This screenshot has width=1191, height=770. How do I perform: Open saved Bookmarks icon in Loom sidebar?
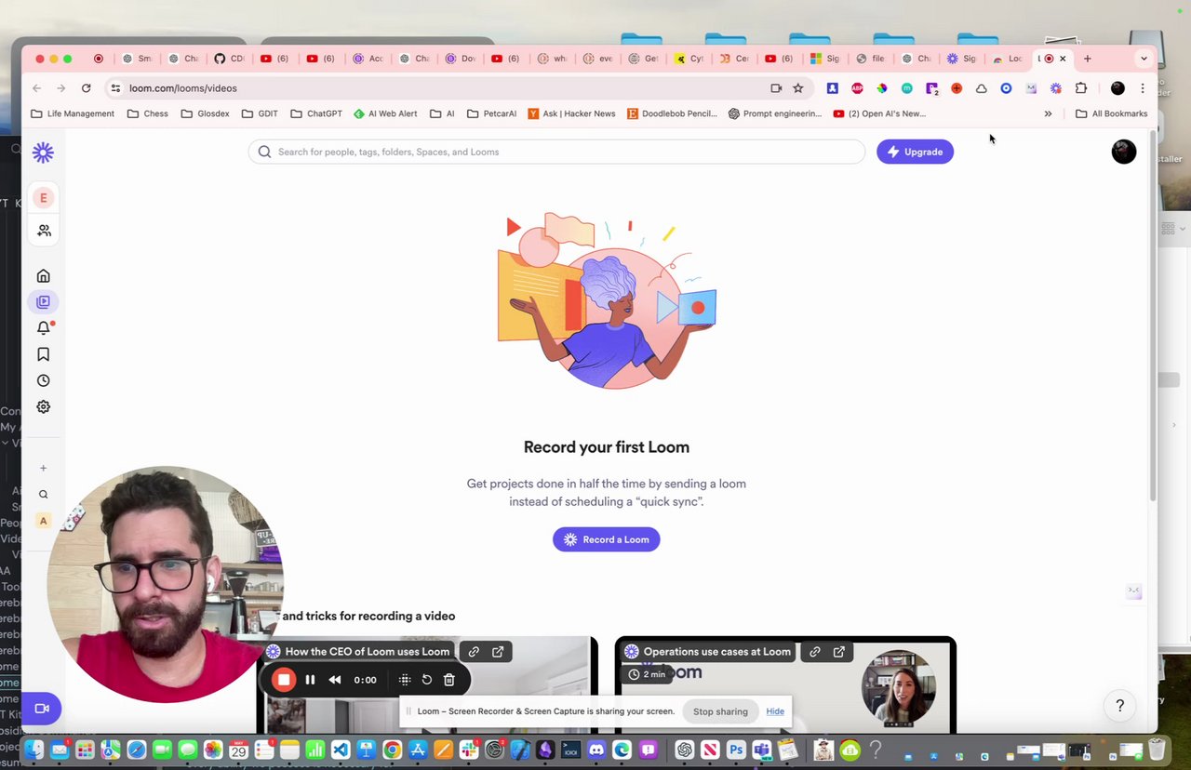(43, 353)
